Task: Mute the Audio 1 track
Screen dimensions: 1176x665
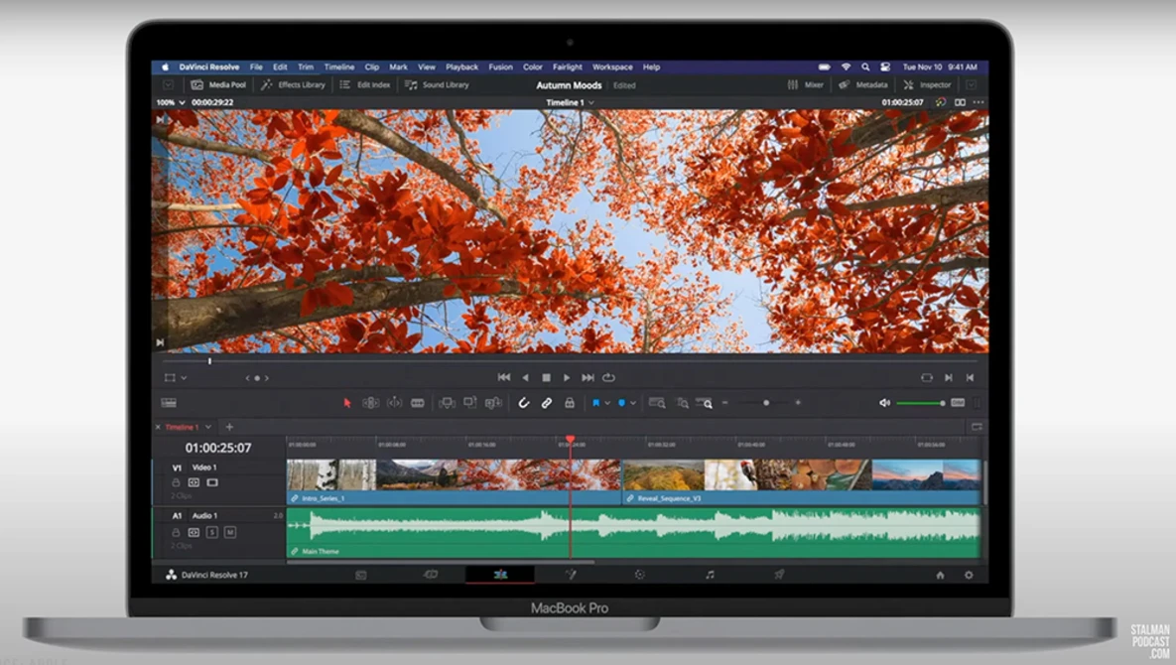Action: point(230,532)
